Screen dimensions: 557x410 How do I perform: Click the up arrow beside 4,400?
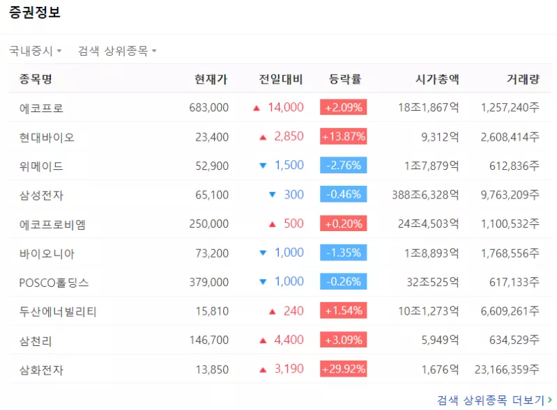263,341
